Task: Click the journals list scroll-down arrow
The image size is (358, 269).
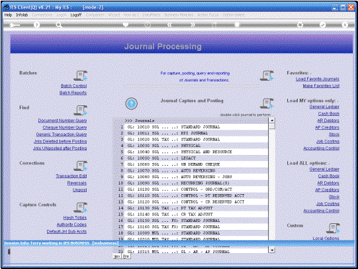Action: [x=272, y=250]
